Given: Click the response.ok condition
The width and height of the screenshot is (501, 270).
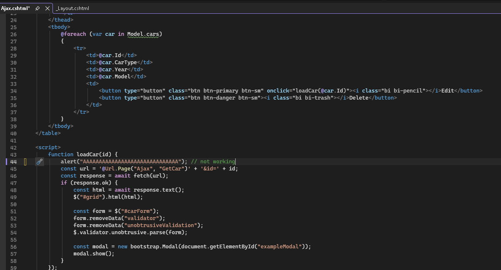Looking at the screenshot, I should [x=92, y=183].
